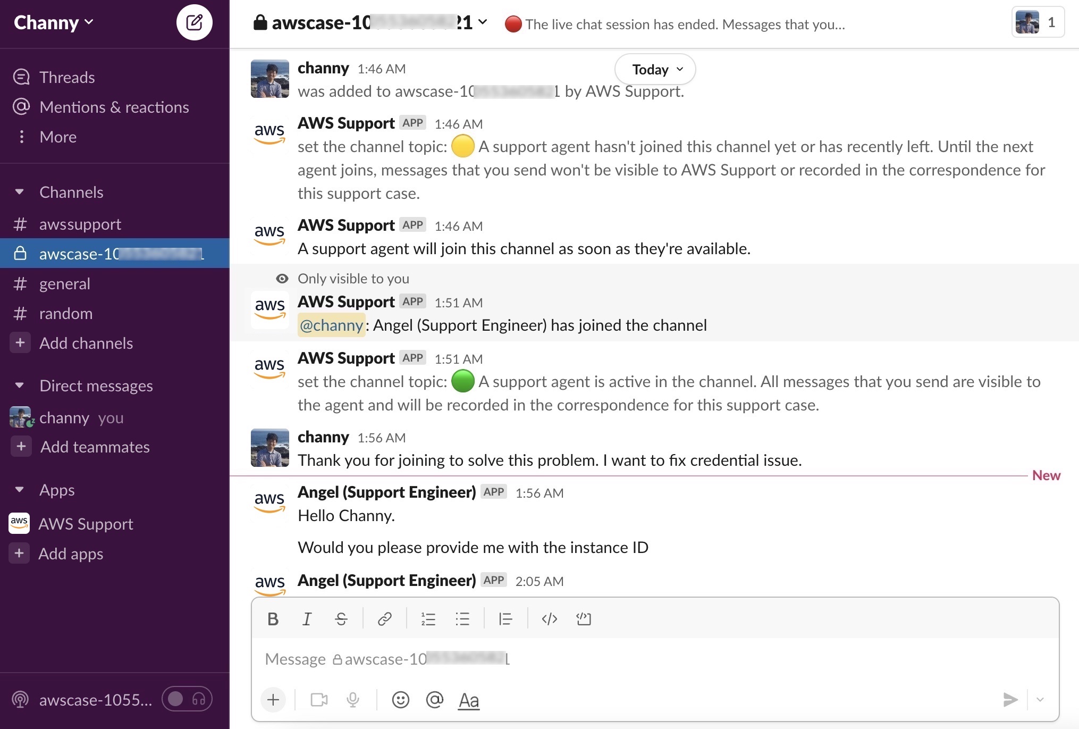This screenshot has width=1079, height=729.
Task: Click the @channy mention link
Action: (331, 325)
